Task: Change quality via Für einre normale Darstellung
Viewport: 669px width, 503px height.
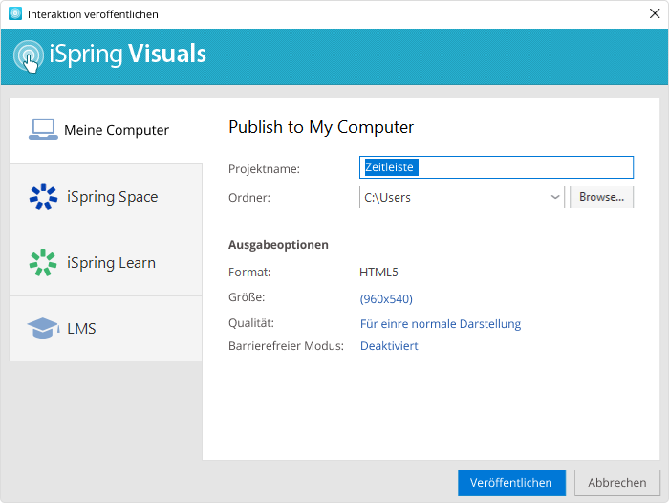Action: pos(441,323)
